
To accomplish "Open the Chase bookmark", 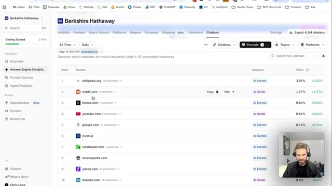I will [x=134, y=7].
